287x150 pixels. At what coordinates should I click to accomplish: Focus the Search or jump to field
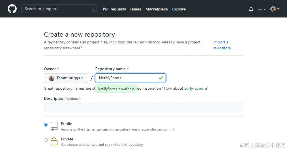click(x=60, y=9)
